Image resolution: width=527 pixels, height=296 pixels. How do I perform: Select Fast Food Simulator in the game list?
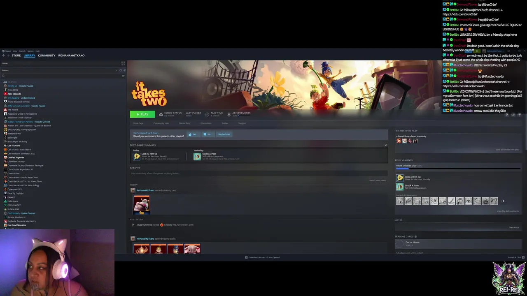click(16, 225)
